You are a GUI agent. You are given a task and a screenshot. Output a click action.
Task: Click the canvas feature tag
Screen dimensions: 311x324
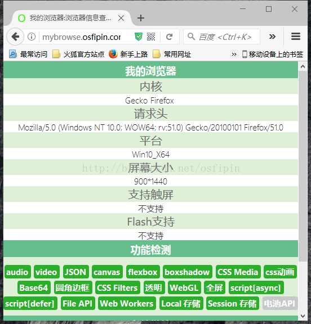107,272
